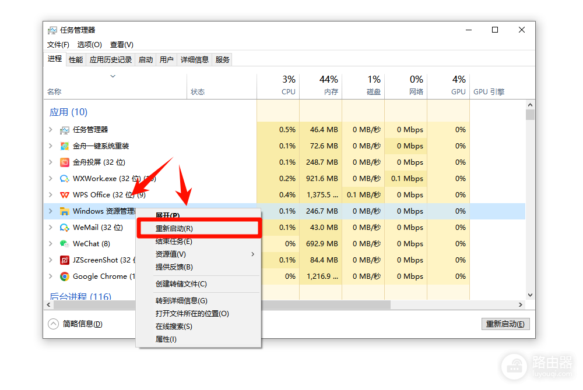The height and width of the screenshot is (390, 583).
Task: Click the JZScreenShot app icon
Action: (64, 260)
